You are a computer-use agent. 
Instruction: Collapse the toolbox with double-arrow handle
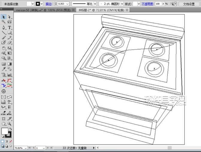(x=1, y=9)
